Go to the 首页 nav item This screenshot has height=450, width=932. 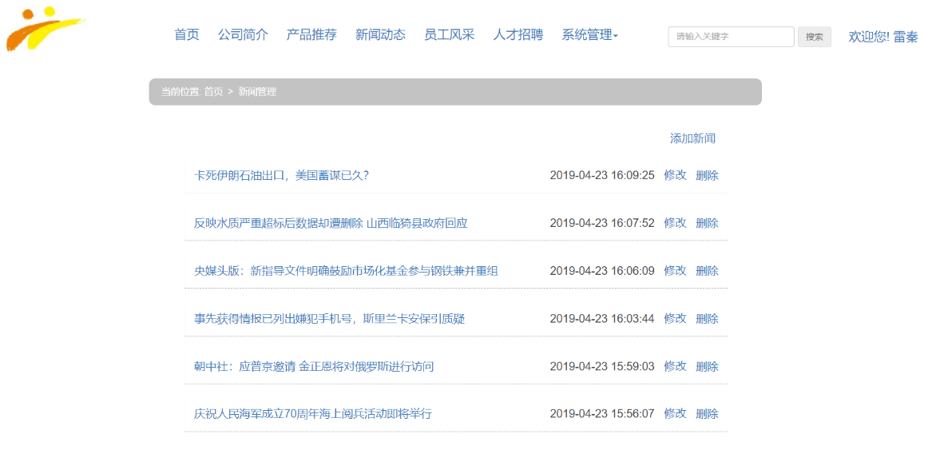[x=187, y=35]
